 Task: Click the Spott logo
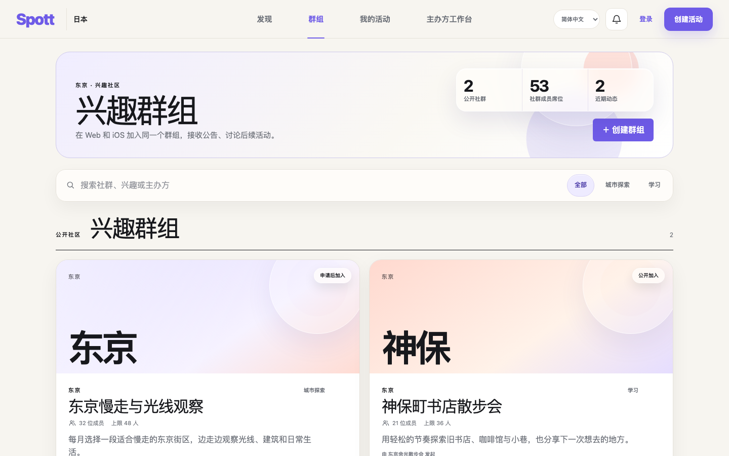[x=35, y=19]
